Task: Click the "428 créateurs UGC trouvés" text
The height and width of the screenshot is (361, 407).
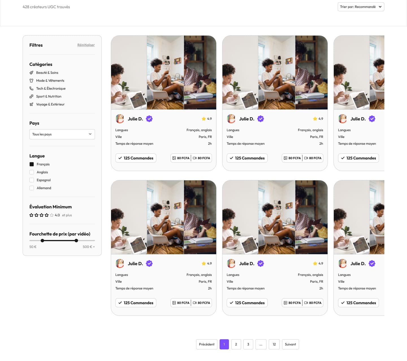Action: coord(46,7)
